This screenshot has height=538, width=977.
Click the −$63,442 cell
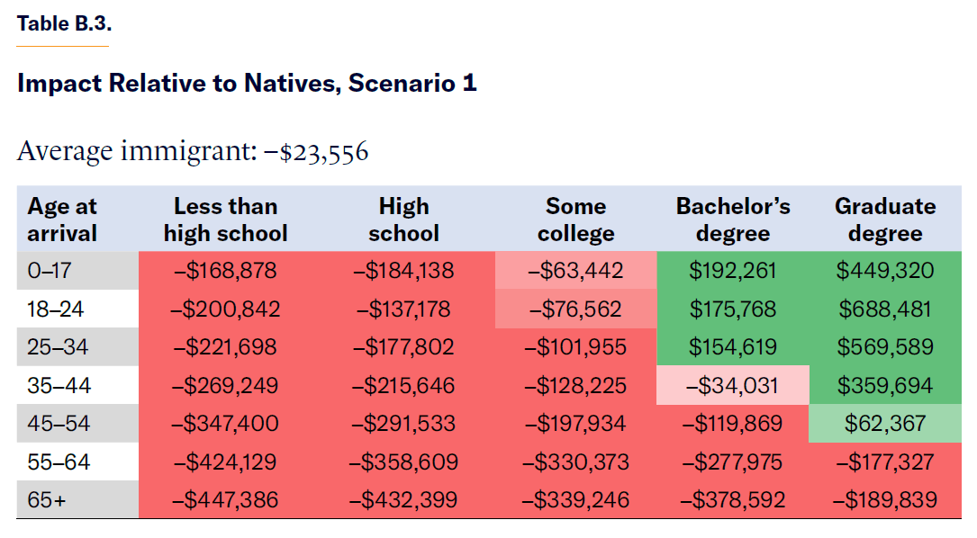(x=575, y=271)
